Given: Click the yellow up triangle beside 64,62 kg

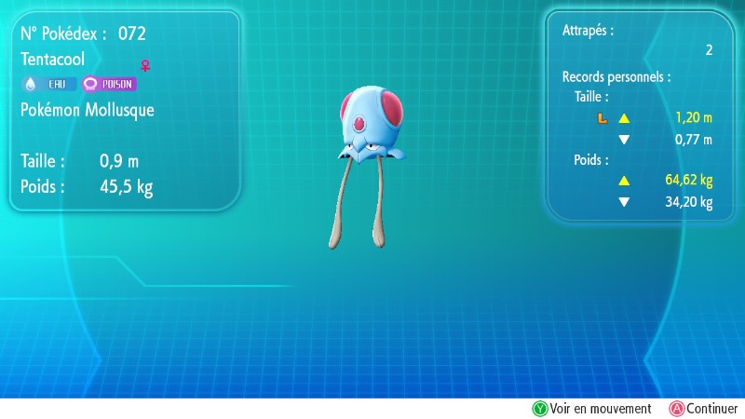Looking at the screenshot, I should (x=624, y=181).
